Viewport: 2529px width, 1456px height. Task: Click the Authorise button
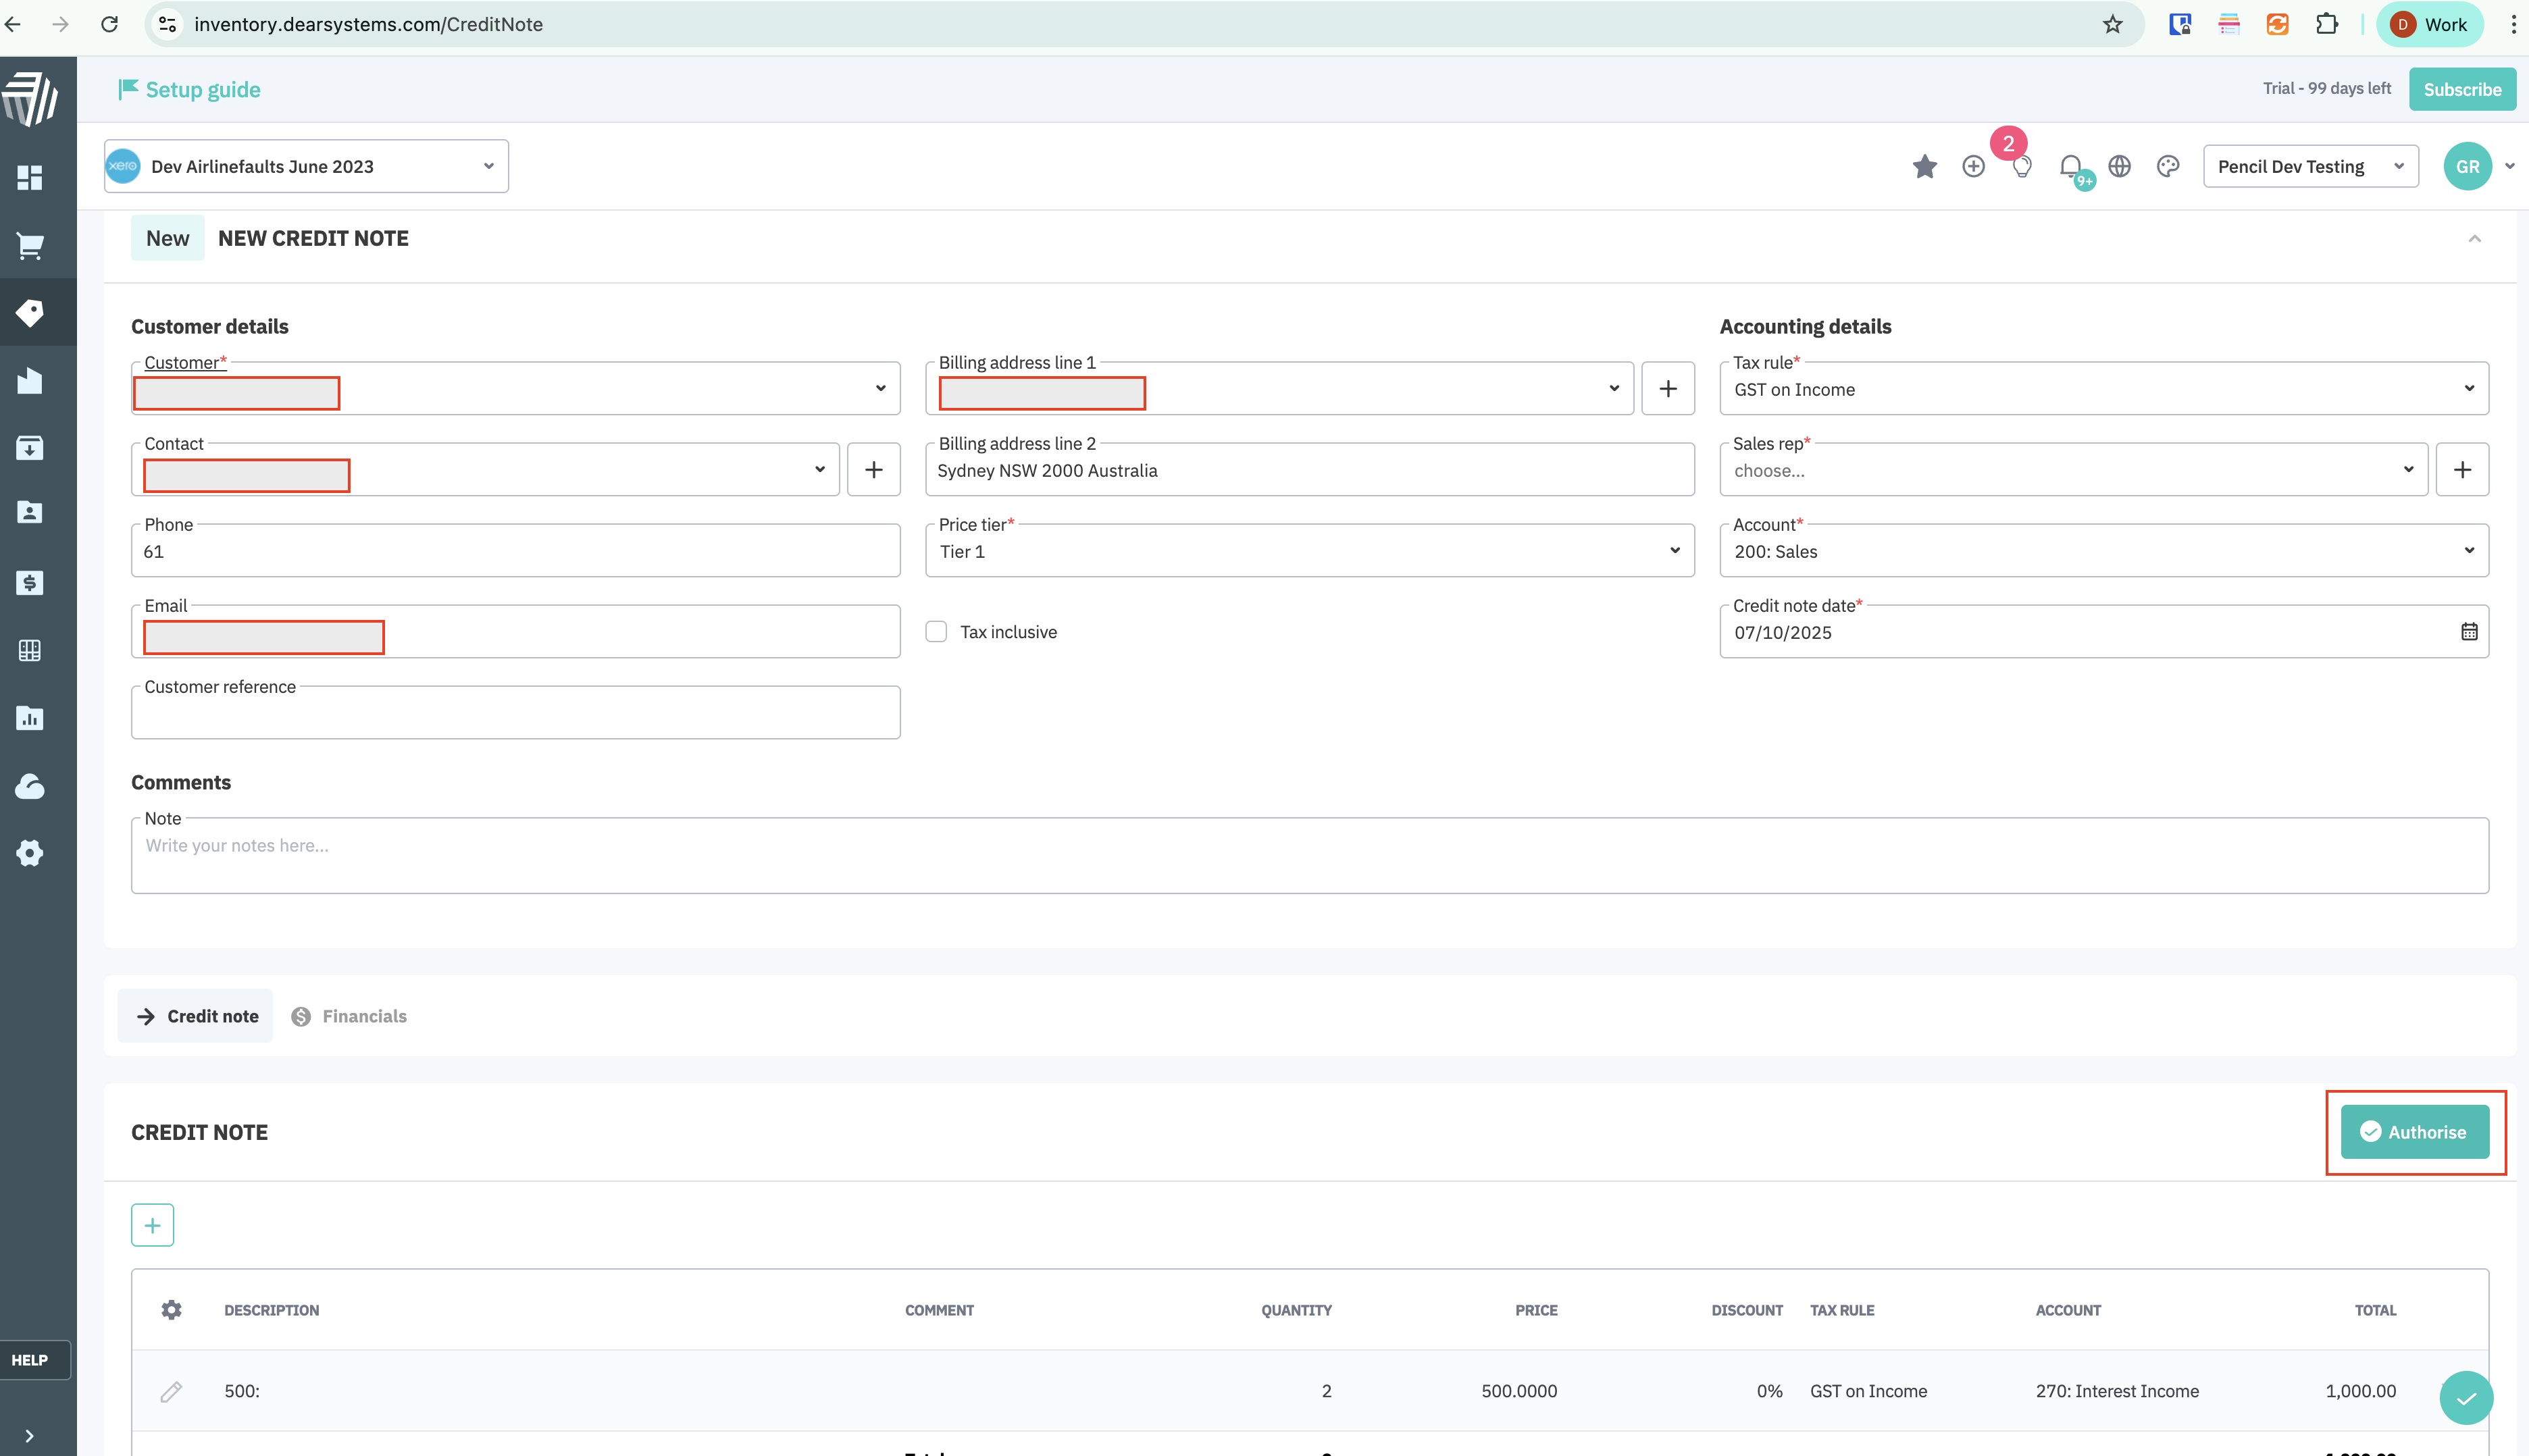[x=2414, y=1132]
